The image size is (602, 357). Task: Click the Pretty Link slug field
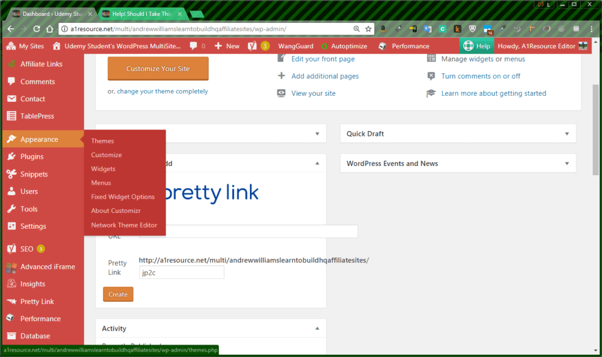[182, 272]
